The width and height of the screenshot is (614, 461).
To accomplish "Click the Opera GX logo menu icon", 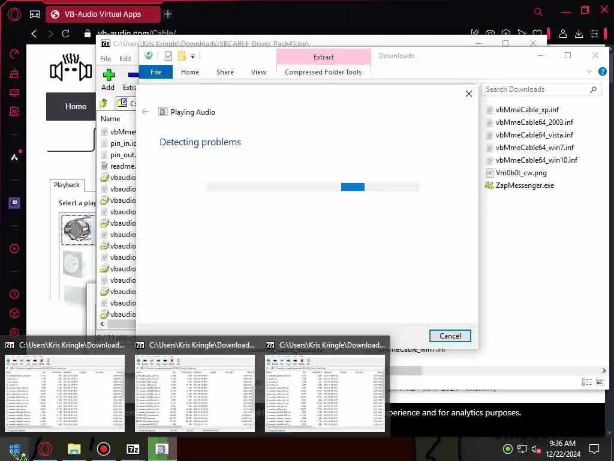I will [14, 14].
